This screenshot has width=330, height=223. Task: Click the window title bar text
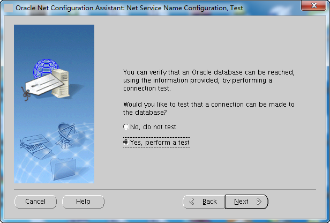(x=129, y=8)
